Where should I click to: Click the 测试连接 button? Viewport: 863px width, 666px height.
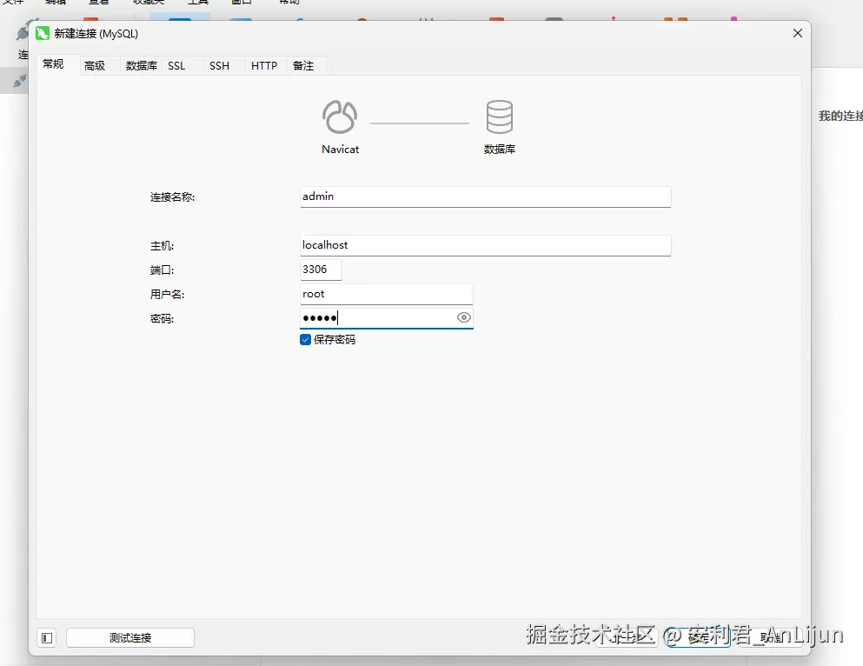coord(129,638)
